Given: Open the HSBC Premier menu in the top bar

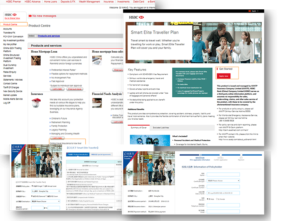Looking at the screenshot, I should point(13,2).
